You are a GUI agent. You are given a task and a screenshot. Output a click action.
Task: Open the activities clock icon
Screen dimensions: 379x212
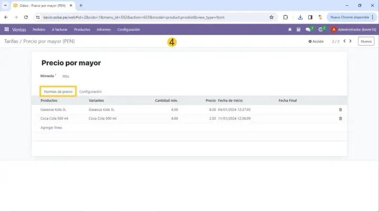click(321, 29)
